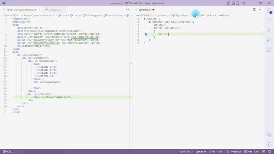
Task: Click the button id="ShowRow" line 27
Action: 52,97
